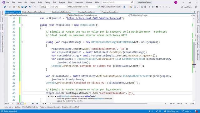Show previous overload with the up triangle
The height and width of the screenshot is (113, 200).
tap(48, 96)
